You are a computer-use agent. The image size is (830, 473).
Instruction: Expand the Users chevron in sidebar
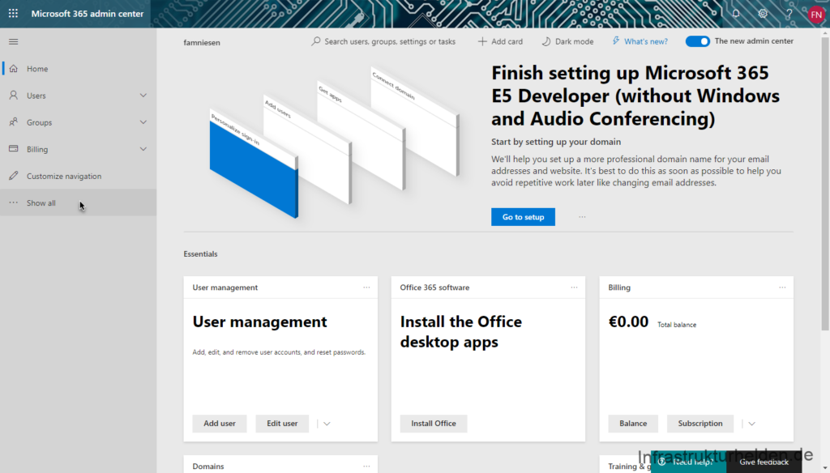pyautogui.click(x=143, y=96)
